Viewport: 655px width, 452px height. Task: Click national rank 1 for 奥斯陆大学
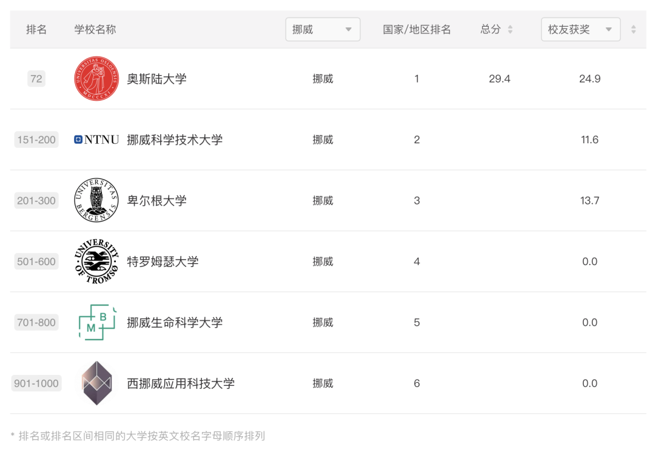[417, 78]
